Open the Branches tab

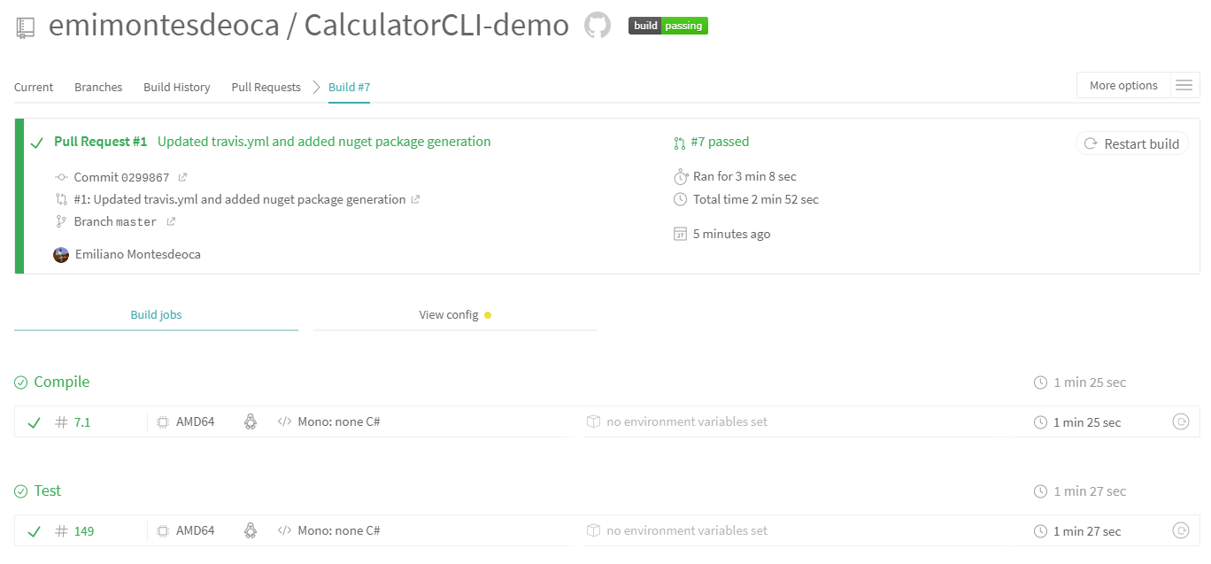click(x=98, y=88)
